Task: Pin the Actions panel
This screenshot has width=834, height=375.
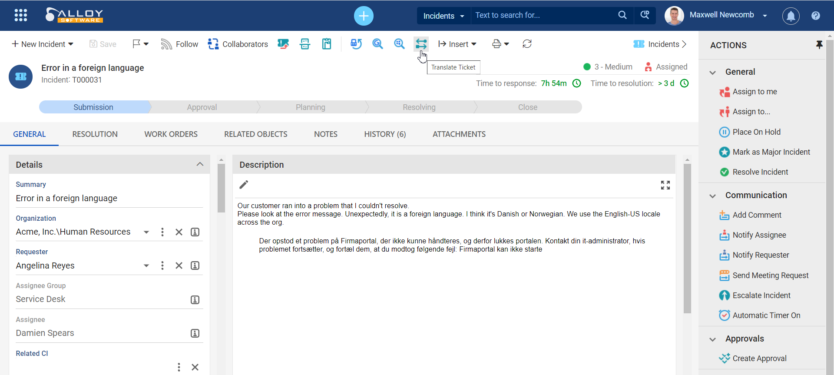Action: [819, 45]
